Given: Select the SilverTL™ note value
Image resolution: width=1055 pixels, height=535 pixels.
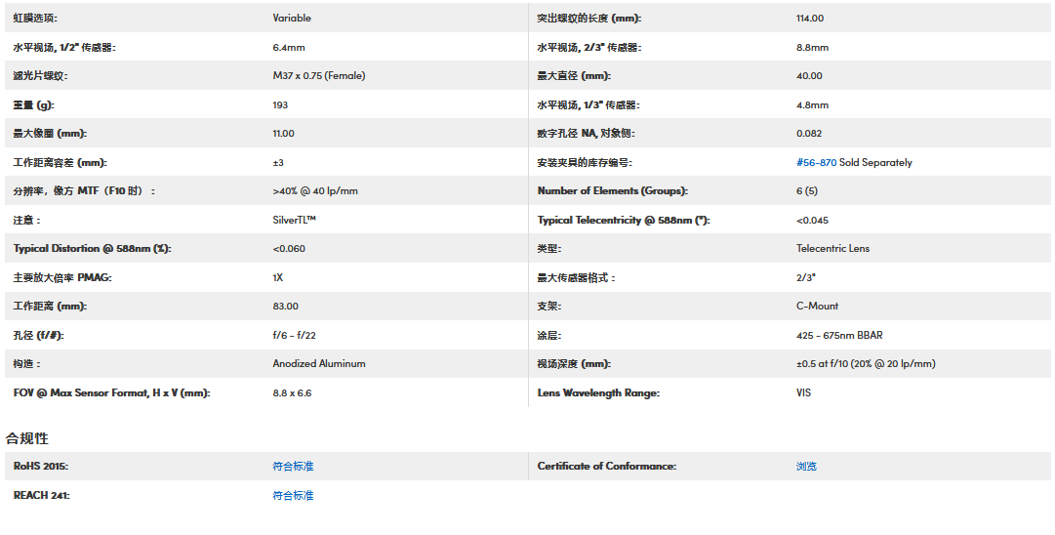Looking at the screenshot, I should [295, 221].
